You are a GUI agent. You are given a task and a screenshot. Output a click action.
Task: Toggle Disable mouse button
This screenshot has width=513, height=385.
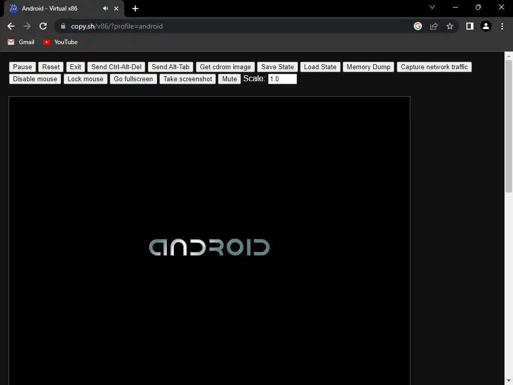pos(35,79)
